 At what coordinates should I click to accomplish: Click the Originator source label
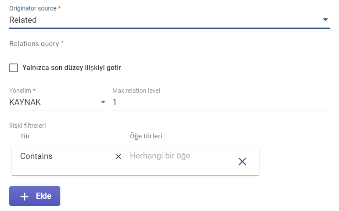point(32,8)
